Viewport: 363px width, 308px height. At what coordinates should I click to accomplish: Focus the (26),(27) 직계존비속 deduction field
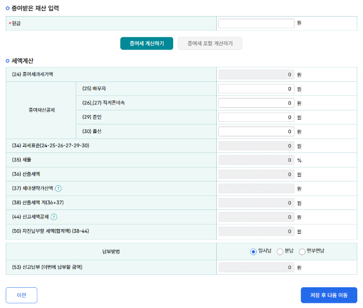pos(256,103)
